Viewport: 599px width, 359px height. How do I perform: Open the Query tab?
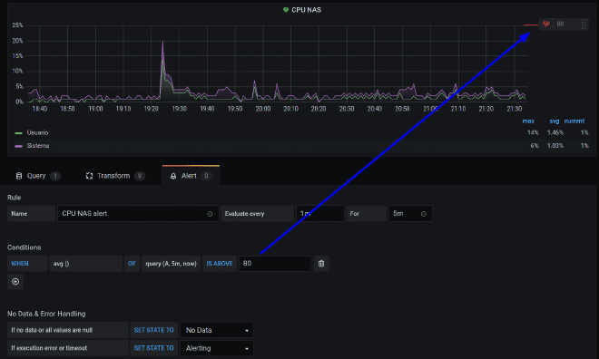(37, 176)
